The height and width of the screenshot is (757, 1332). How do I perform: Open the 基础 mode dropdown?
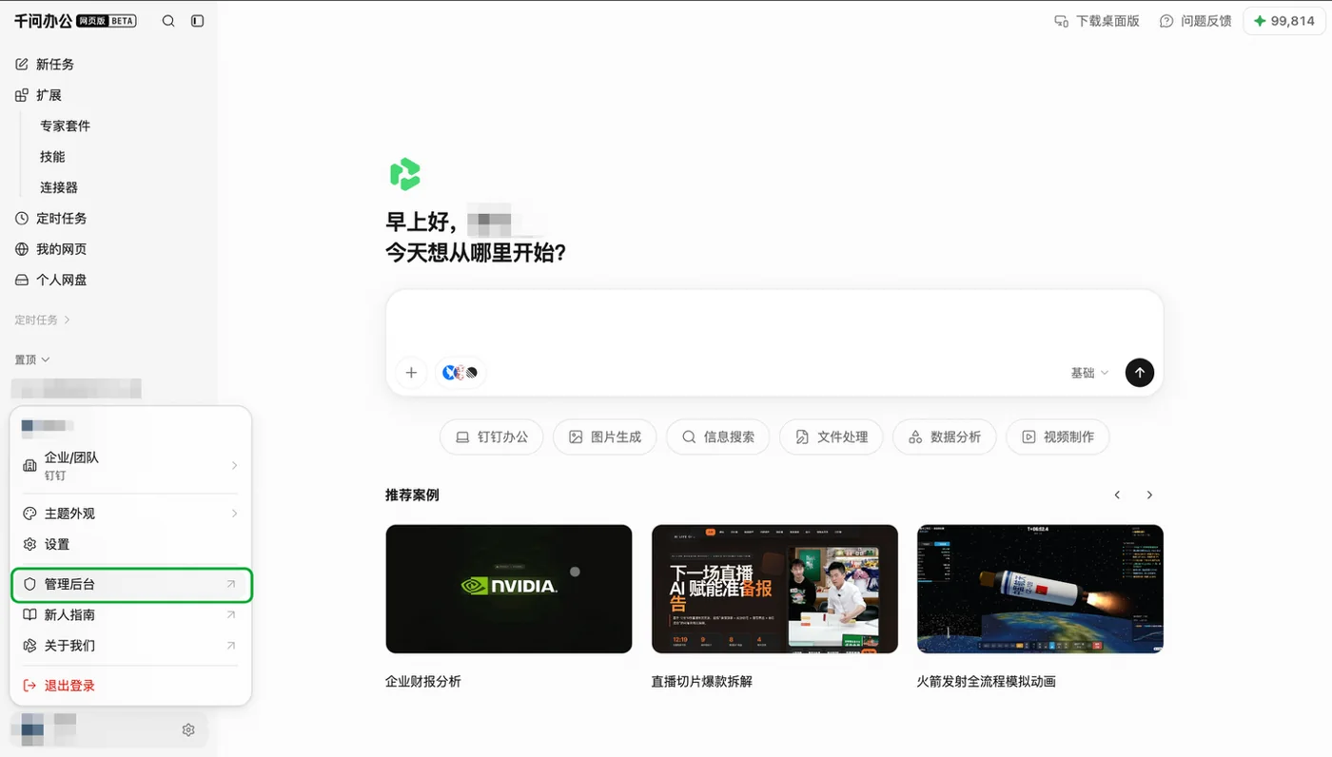[1089, 373]
